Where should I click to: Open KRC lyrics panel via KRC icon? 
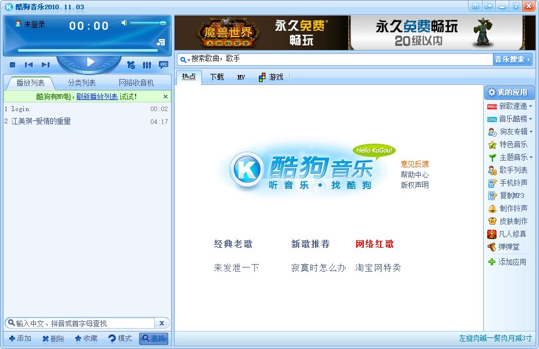pos(163,65)
